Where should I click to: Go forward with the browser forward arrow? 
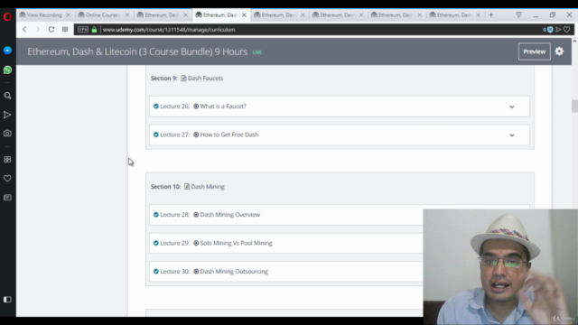(38, 30)
